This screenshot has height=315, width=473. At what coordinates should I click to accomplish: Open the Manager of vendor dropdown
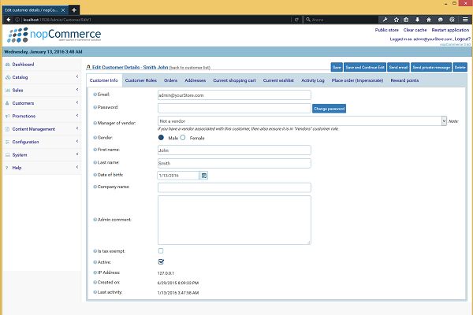point(301,120)
